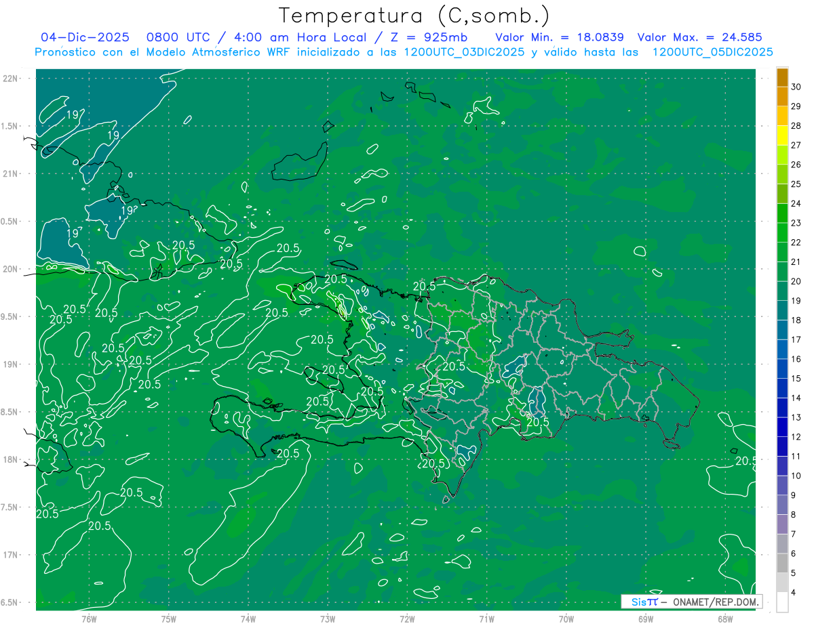
Task: Click the '75W' longitude label
Action: point(169,619)
